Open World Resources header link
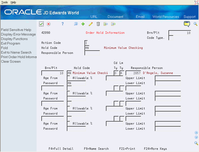This screenshot has height=152, width=199. pos(166,17)
